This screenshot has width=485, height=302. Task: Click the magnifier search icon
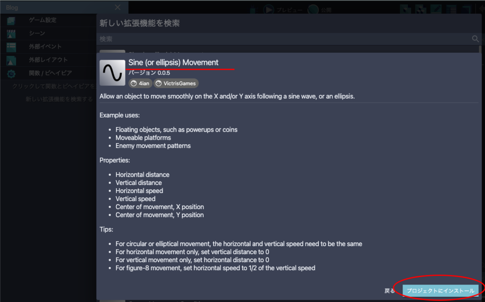tap(476, 39)
